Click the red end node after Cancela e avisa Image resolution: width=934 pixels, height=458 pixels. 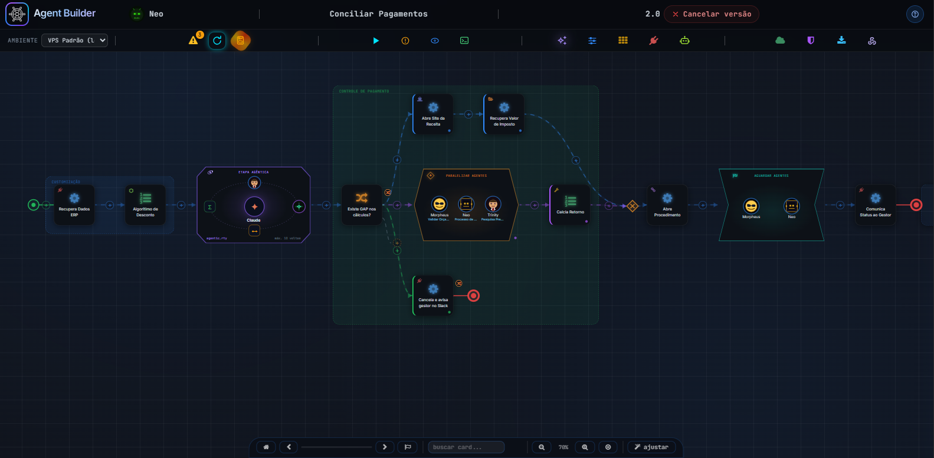coord(474,296)
